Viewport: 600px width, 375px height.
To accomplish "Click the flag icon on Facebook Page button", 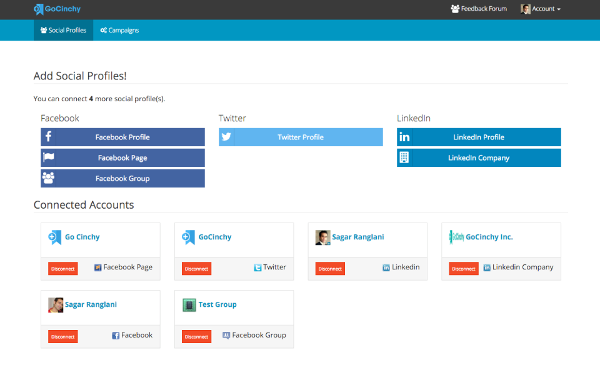I will (49, 157).
